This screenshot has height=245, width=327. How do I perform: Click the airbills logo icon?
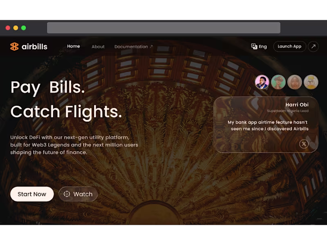click(14, 47)
